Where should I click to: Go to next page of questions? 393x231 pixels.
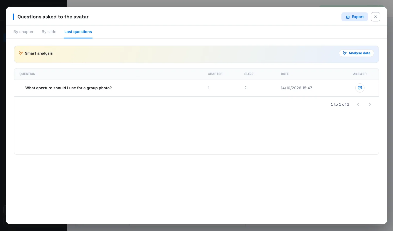[x=369, y=104]
